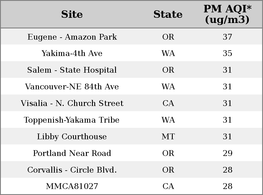The image size is (263, 195).
Task: Select the MMCA81027 site row
Action: click(132, 186)
